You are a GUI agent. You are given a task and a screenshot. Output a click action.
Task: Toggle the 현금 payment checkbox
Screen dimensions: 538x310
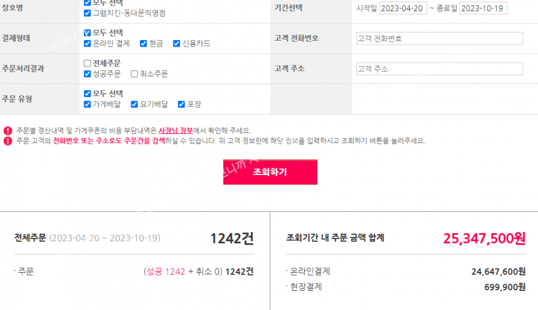(143, 43)
